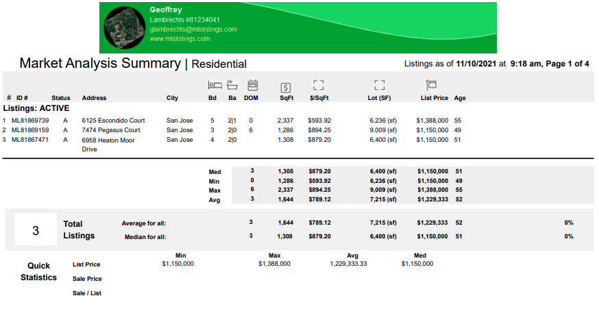Click the total listings count box showing 3
The width and height of the screenshot is (599, 311).
pos(36,229)
